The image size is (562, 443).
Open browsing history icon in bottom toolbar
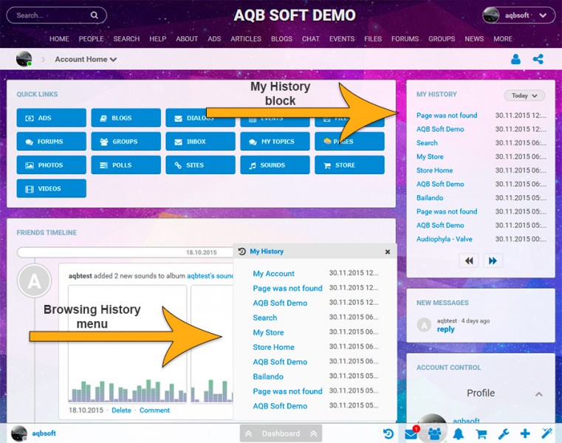point(388,433)
